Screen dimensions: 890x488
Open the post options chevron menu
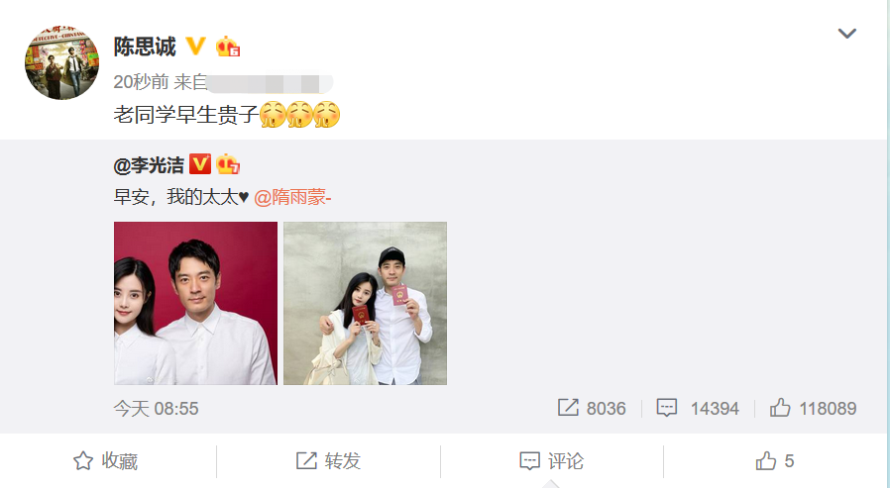846,34
